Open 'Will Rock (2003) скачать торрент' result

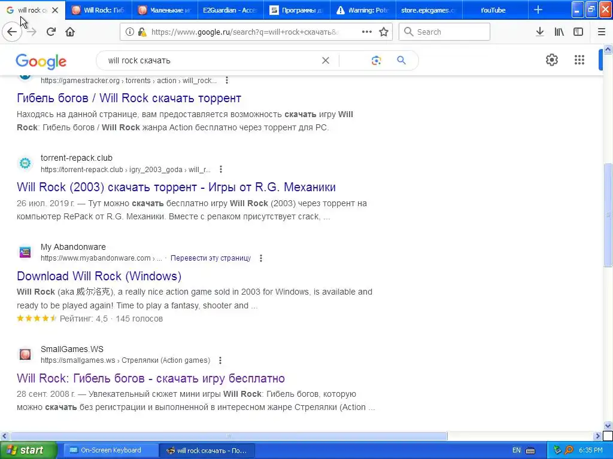176,187
